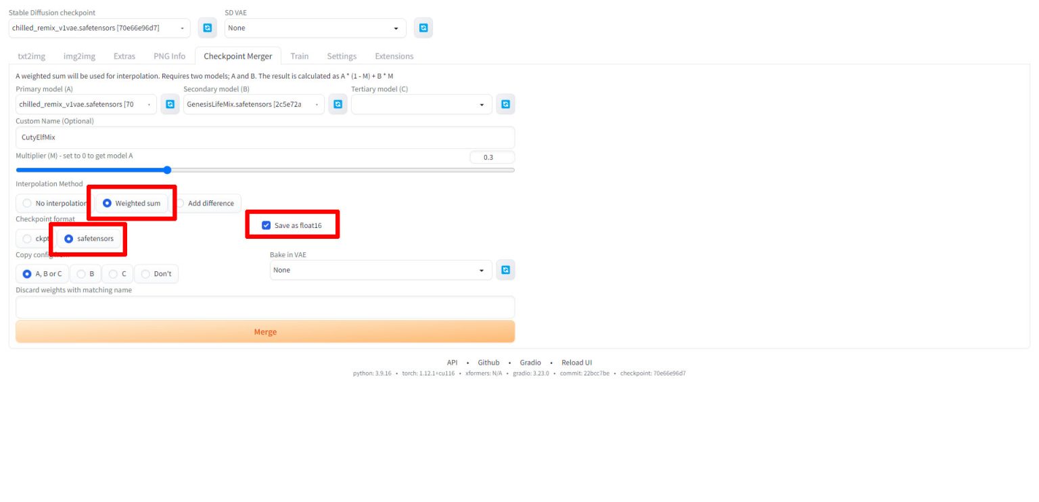
Task: Open the Bake in VAE dropdown
Action: coord(382,270)
